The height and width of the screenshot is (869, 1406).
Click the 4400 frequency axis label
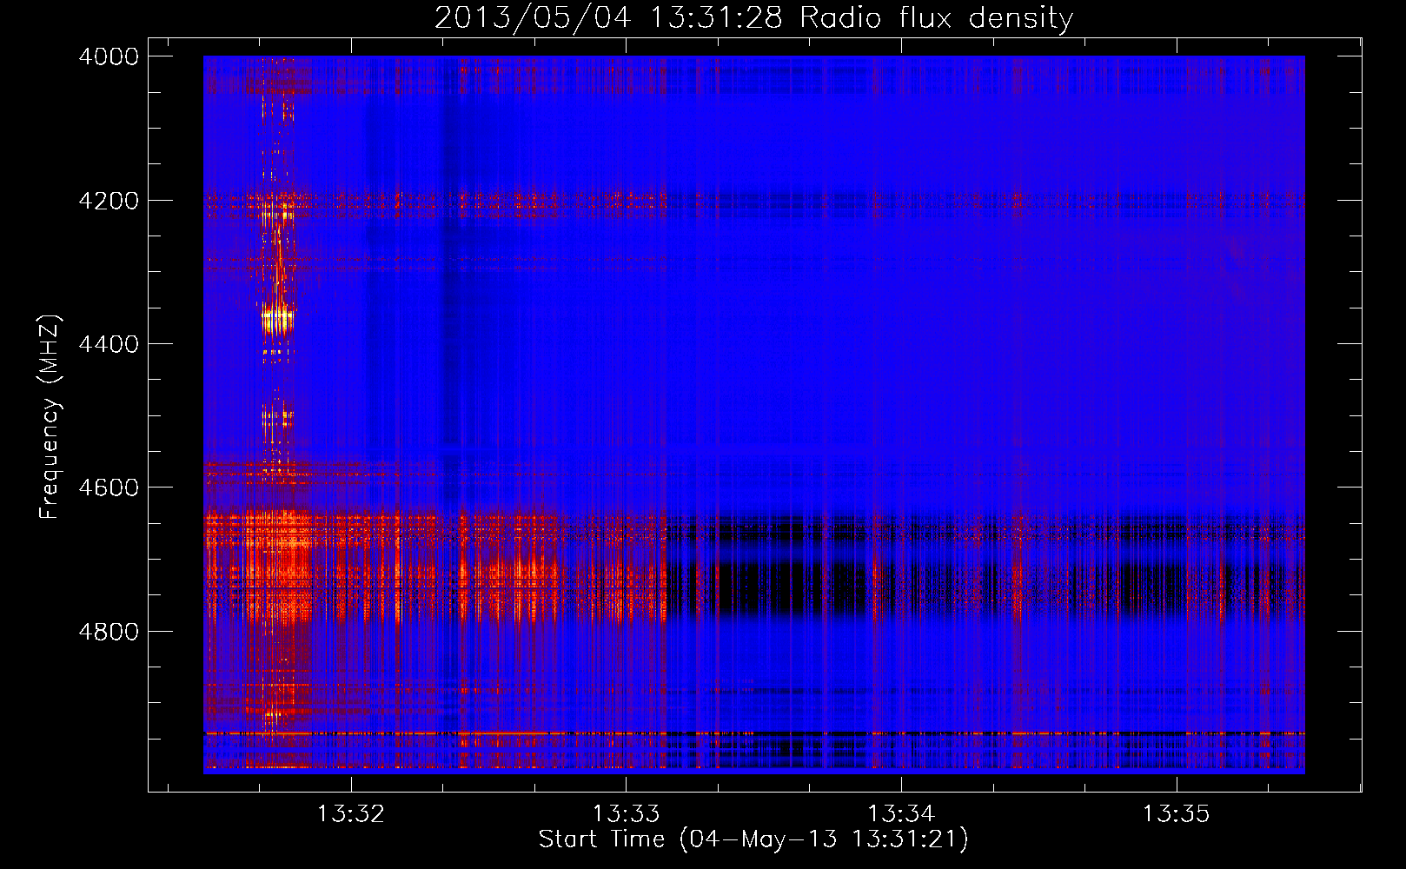109,344
